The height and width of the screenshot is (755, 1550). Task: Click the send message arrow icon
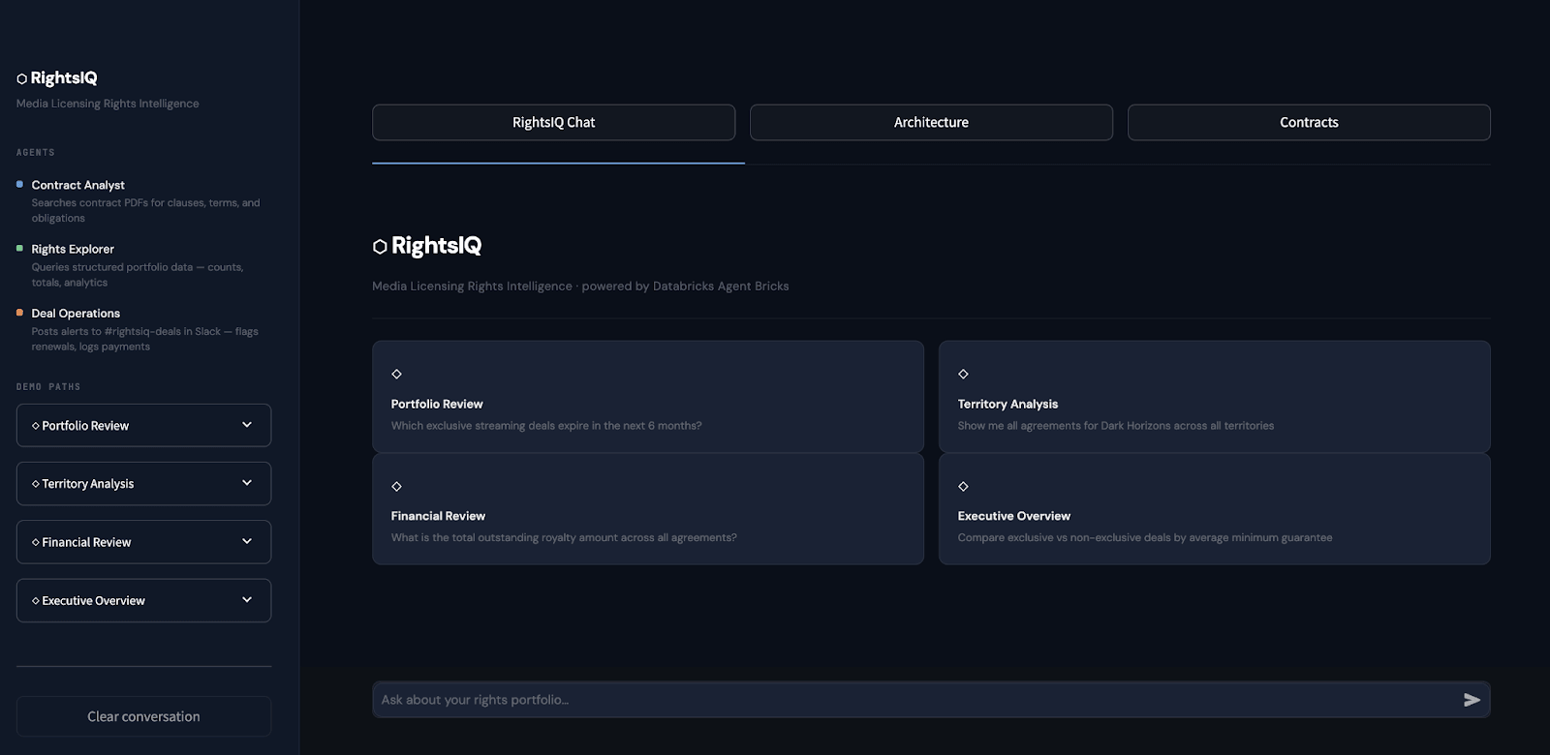(1471, 700)
